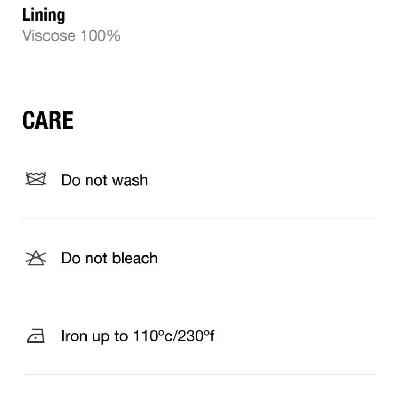Select the 'Iron up to 110°c/230°f' text
The width and height of the screenshot is (399, 399).
coord(138,336)
